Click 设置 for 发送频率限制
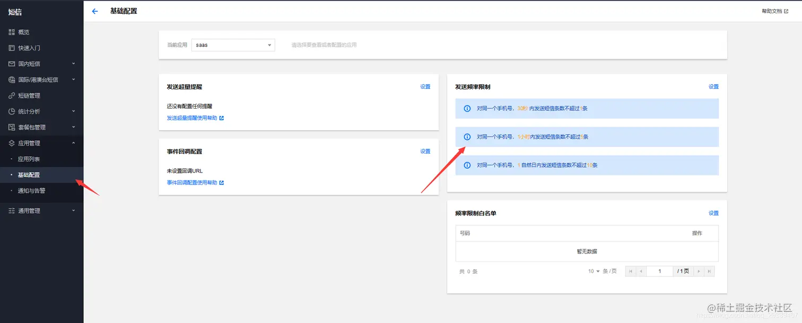Image resolution: width=802 pixels, height=323 pixels. coord(713,87)
